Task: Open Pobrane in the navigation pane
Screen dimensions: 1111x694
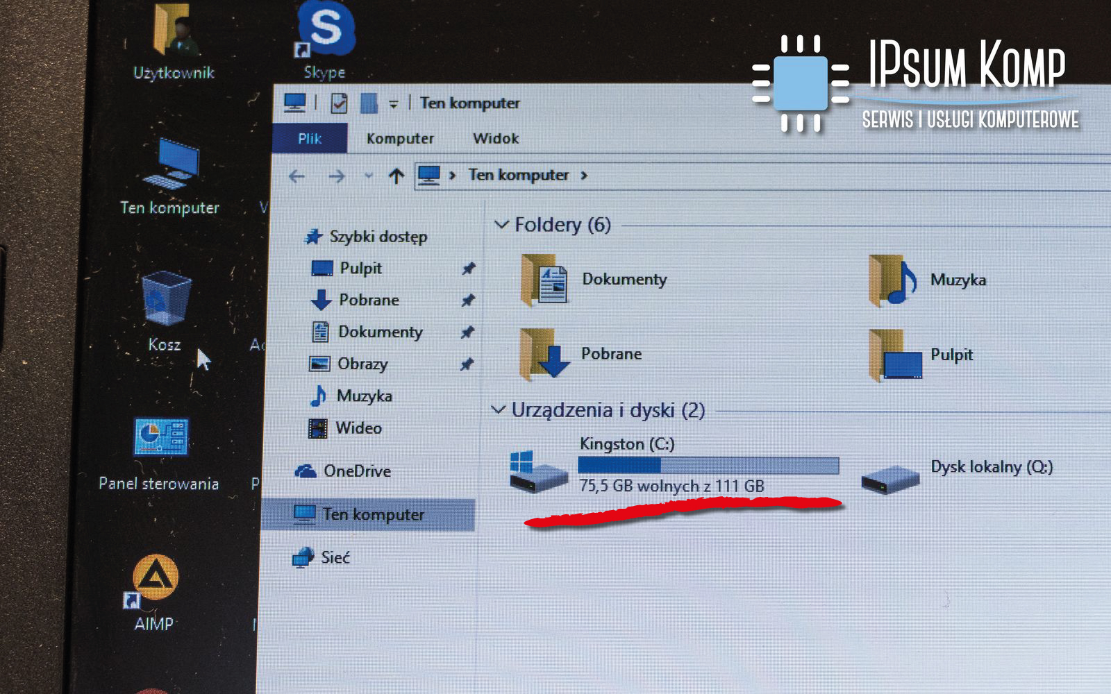Action: [355, 300]
